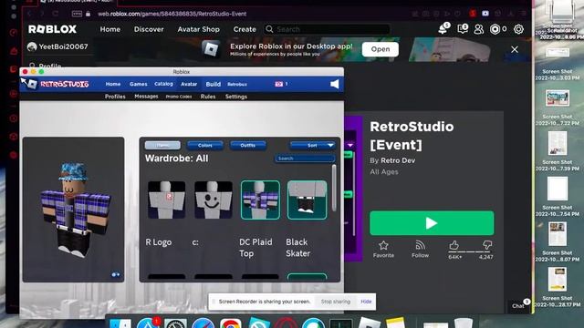Like the game with thumbs up
This screenshot has height=328, width=584.
[x=454, y=245]
